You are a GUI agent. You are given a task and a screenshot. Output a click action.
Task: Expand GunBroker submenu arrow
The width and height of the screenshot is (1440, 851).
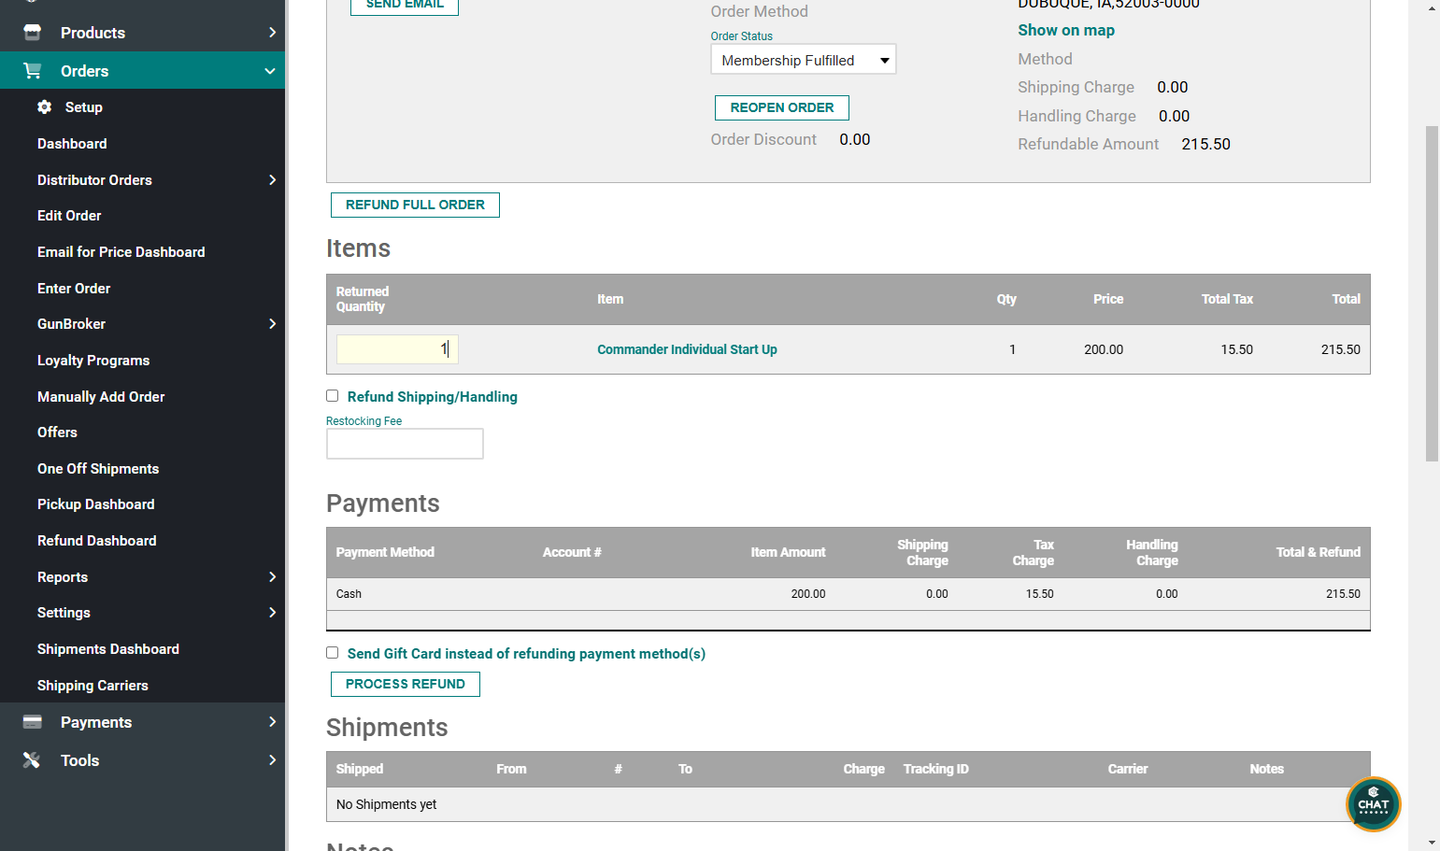(272, 323)
